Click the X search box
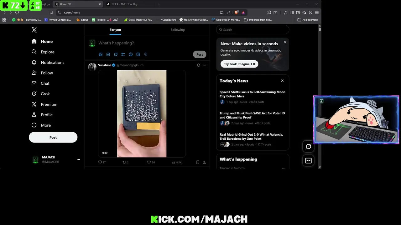401x225 pixels. click(x=253, y=30)
